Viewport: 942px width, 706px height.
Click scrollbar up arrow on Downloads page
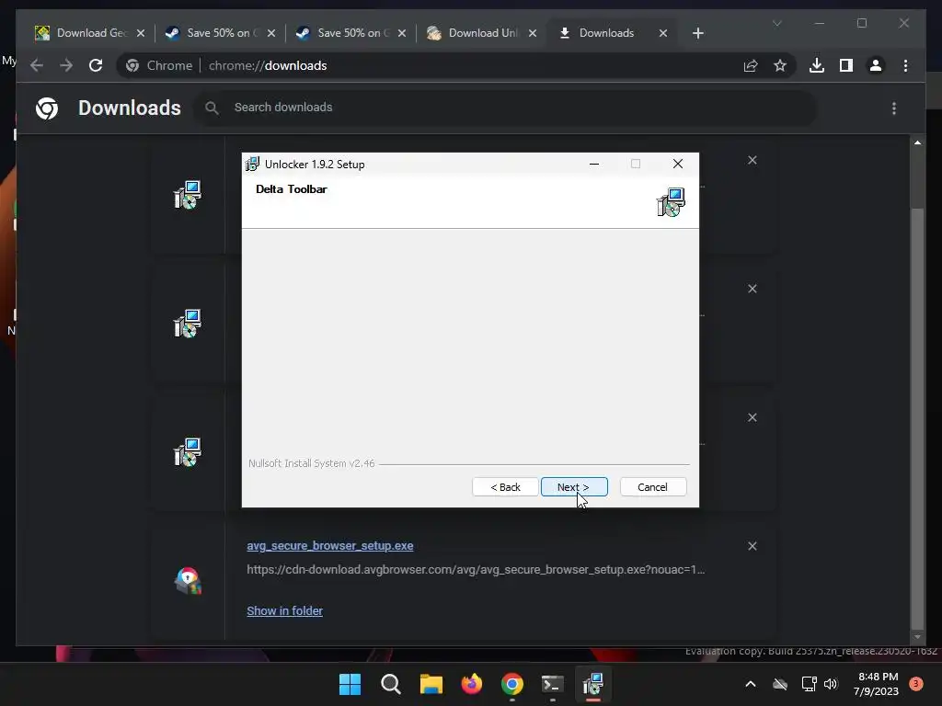click(917, 142)
